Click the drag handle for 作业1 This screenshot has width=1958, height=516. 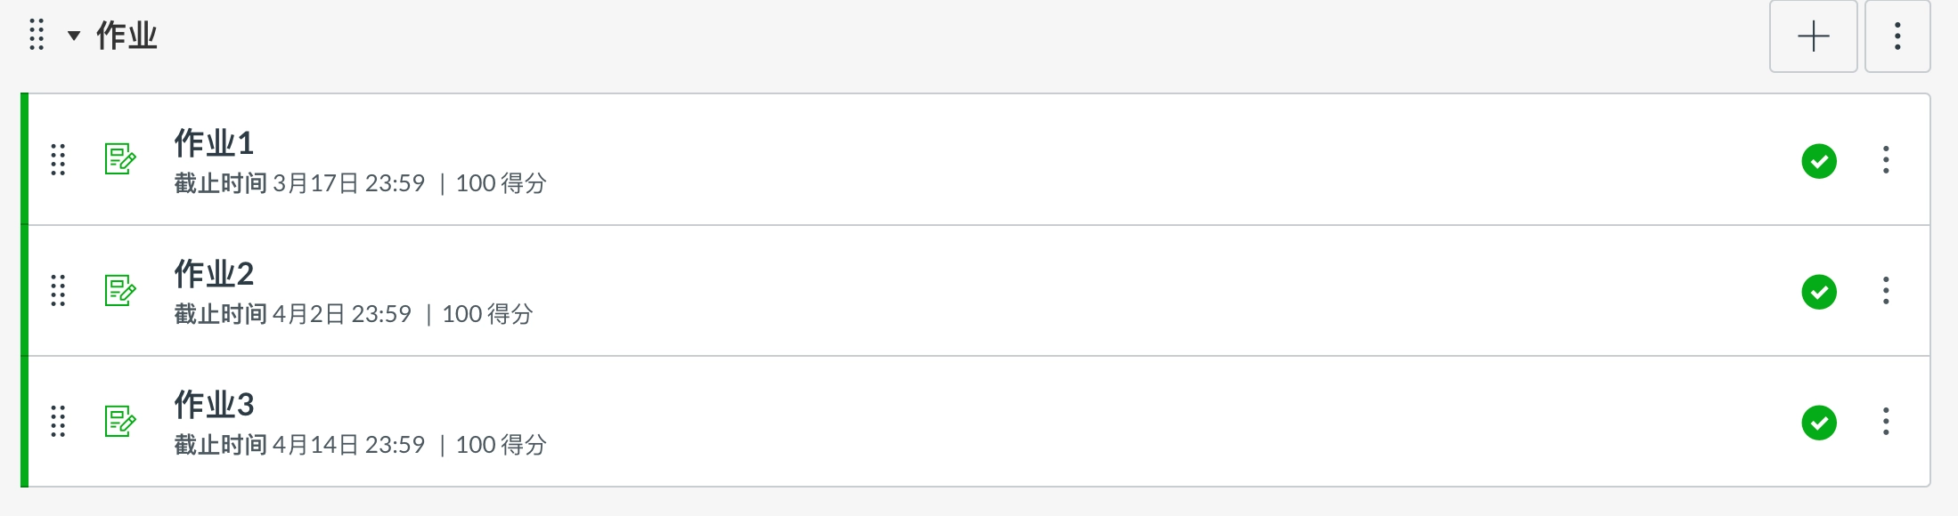[x=58, y=159]
